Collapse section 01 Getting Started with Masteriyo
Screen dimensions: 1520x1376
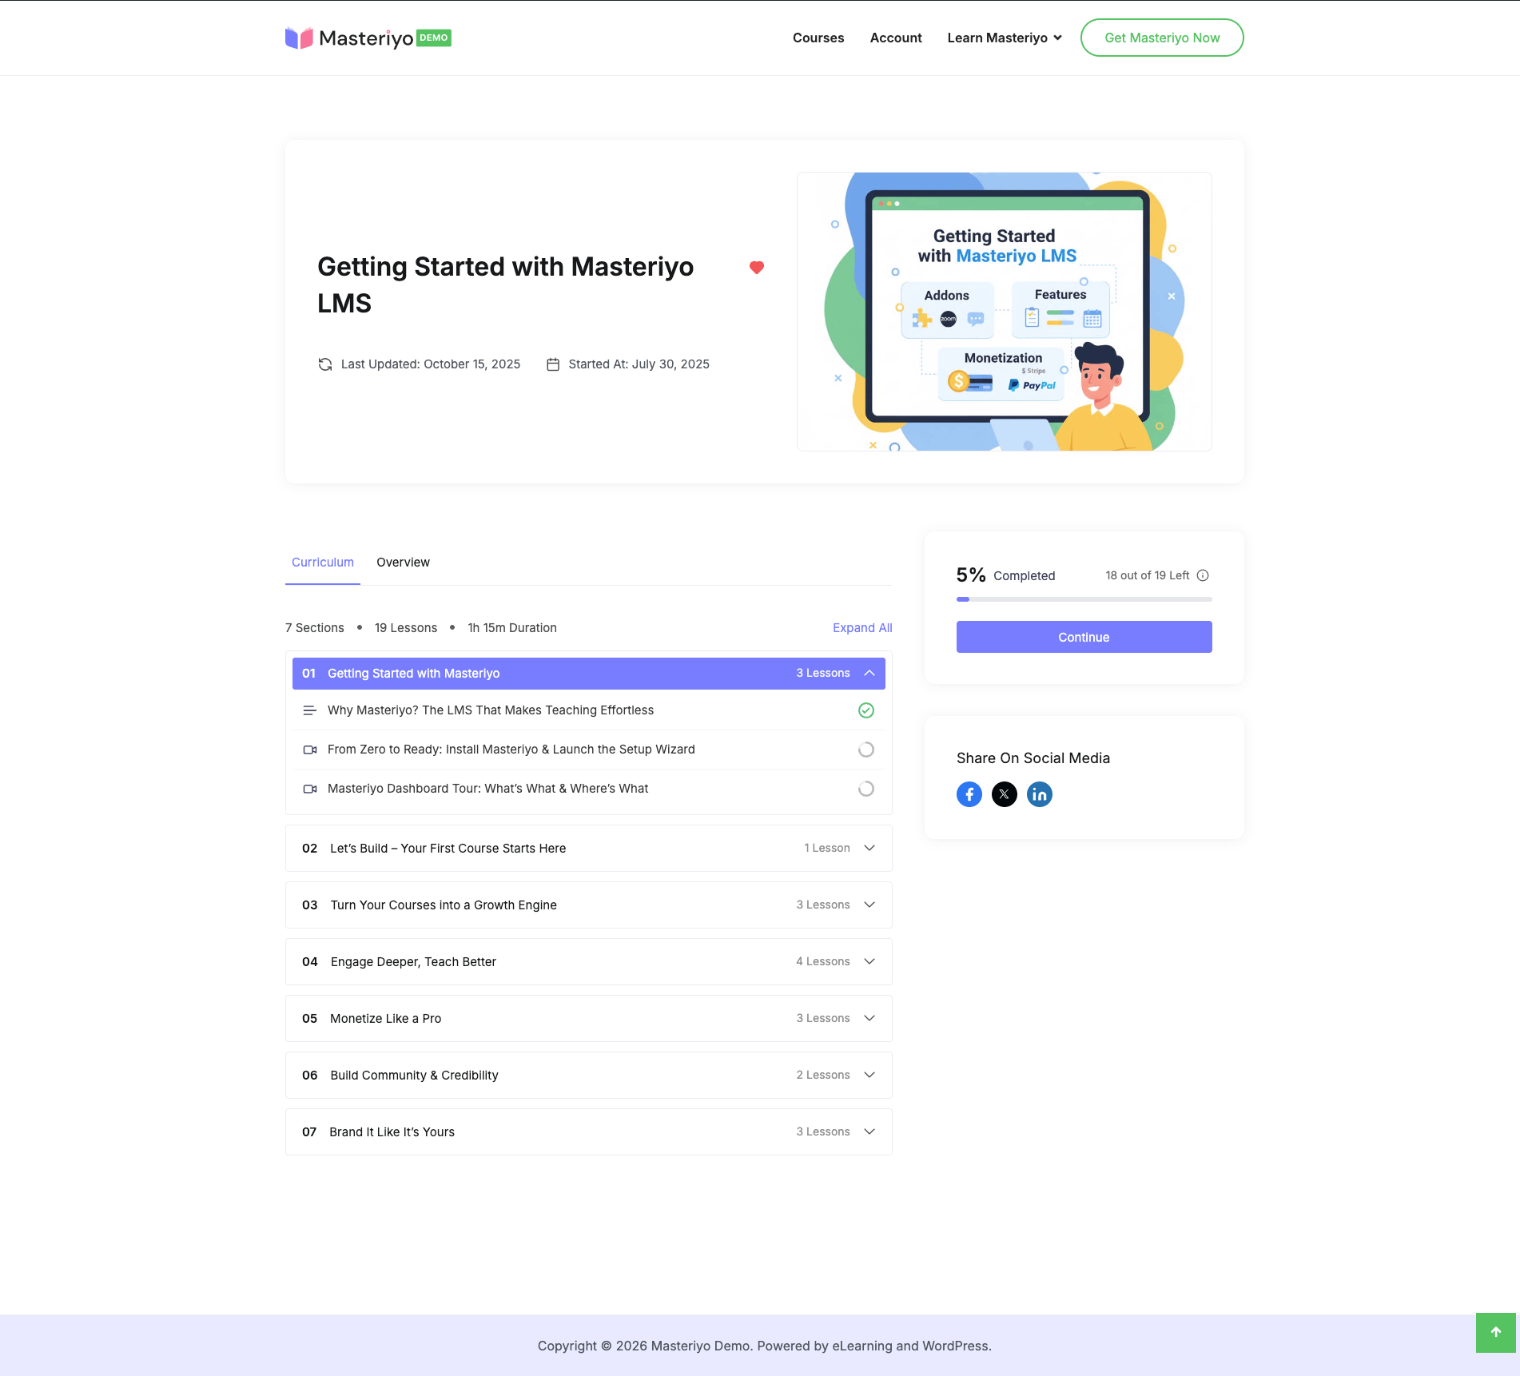589,674
